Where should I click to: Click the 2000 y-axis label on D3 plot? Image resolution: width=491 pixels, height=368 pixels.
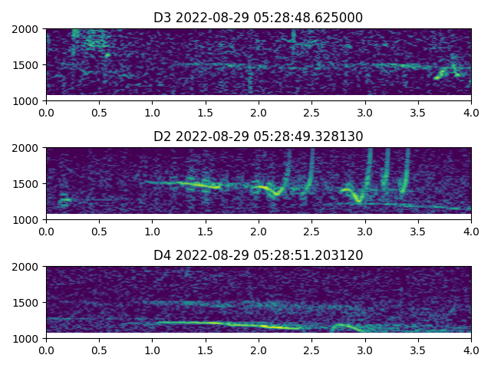click(x=26, y=29)
